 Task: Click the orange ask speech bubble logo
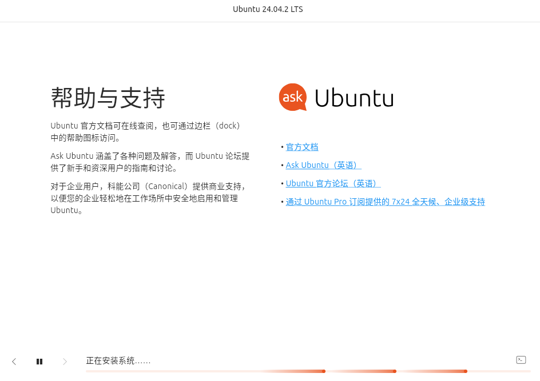tap(293, 97)
